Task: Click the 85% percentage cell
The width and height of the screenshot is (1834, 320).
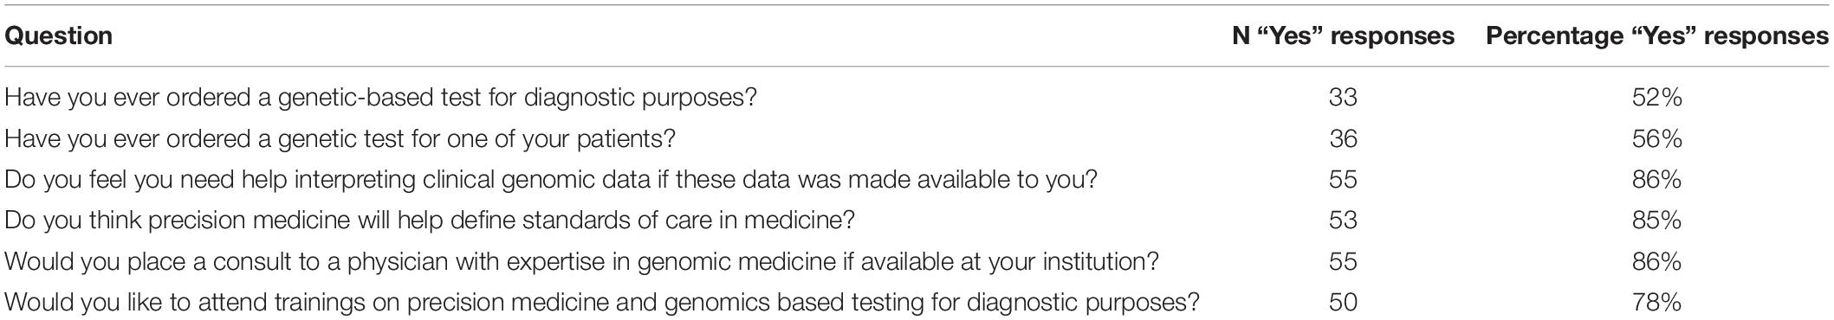Action: pos(1656,221)
